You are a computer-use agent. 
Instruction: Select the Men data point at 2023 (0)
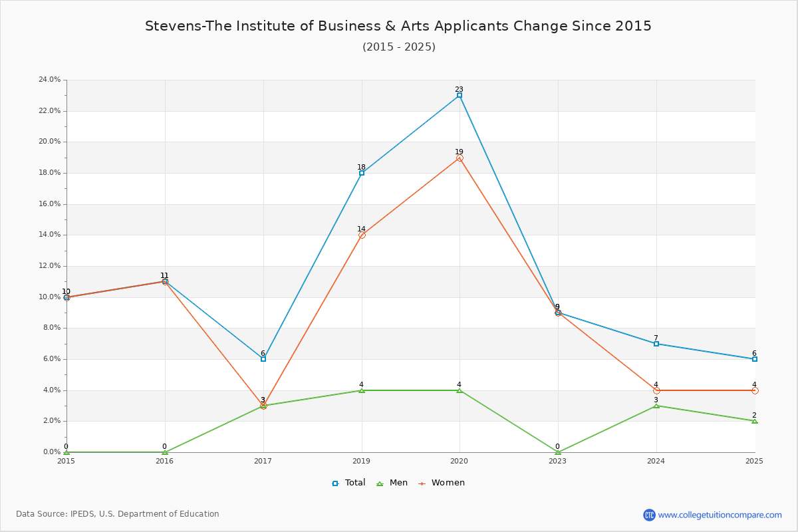click(558, 452)
